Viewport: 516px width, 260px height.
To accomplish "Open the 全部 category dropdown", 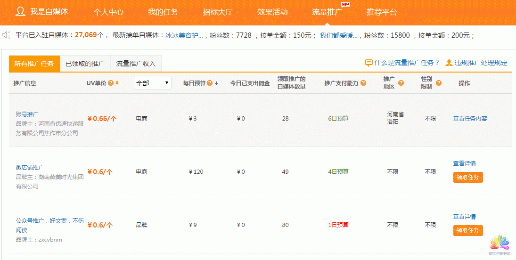I will (x=152, y=83).
